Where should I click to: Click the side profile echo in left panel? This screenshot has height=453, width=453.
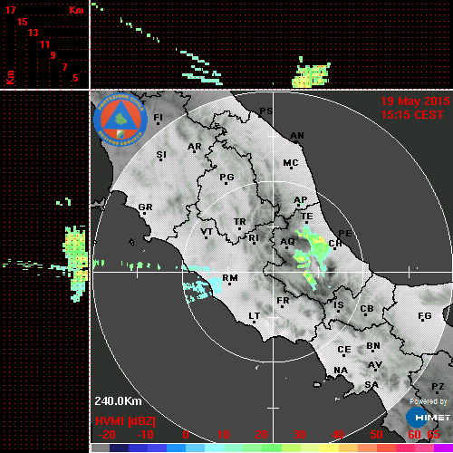(x=75, y=263)
